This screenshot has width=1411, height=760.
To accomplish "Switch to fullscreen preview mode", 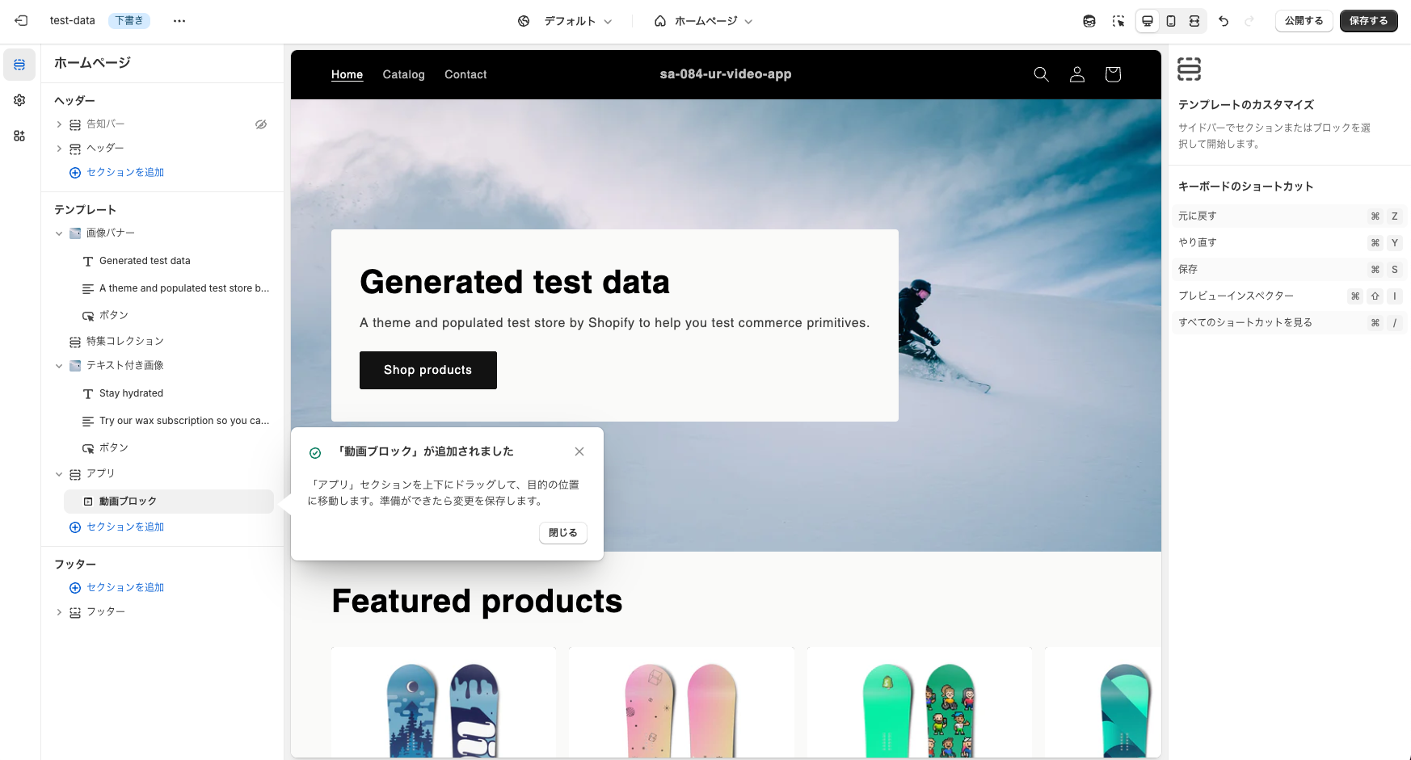I will pyautogui.click(x=1194, y=21).
